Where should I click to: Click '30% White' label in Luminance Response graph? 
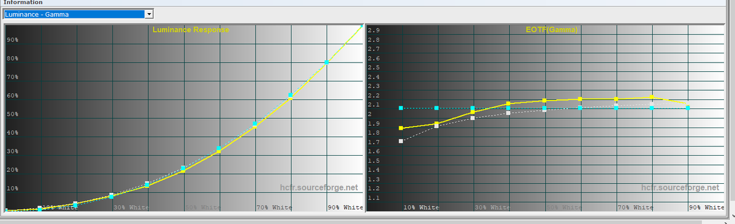coord(131,207)
